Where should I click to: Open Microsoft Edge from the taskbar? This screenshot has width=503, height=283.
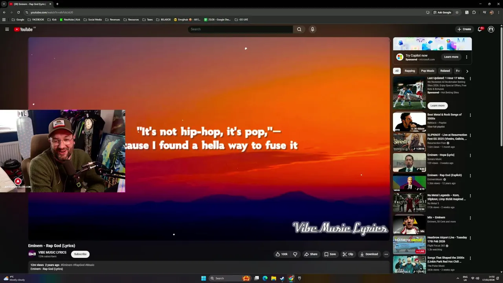click(x=265, y=278)
